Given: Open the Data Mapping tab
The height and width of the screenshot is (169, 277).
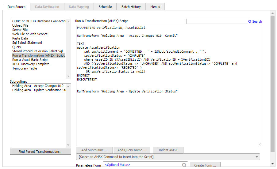Looking at the screenshot, I should [79, 7].
